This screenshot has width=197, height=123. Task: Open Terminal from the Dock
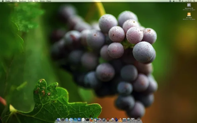click(87, 120)
